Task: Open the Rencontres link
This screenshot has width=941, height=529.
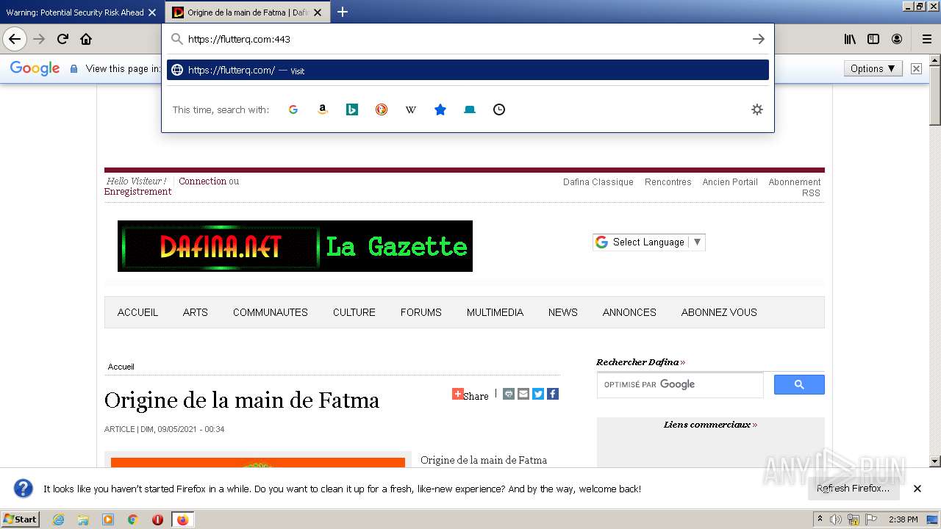Action: (x=668, y=182)
